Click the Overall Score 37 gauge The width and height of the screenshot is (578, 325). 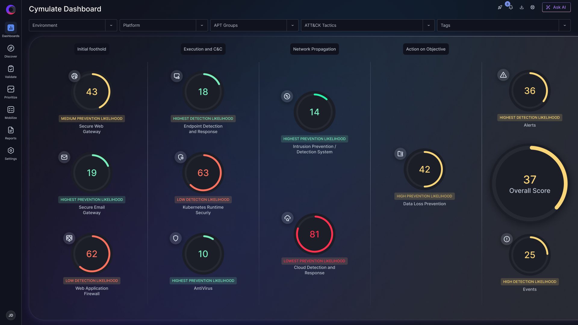[x=530, y=183]
